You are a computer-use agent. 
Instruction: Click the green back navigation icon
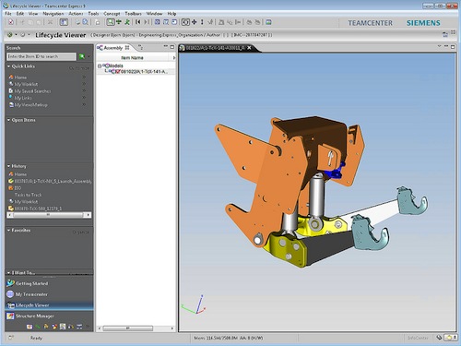[x=10, y=35]
